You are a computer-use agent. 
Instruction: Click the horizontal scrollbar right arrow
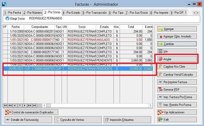pos(151,105)
